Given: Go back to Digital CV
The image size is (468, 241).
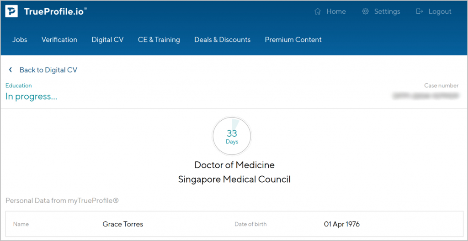Looking at the screenshot, I should coord(48,70).
